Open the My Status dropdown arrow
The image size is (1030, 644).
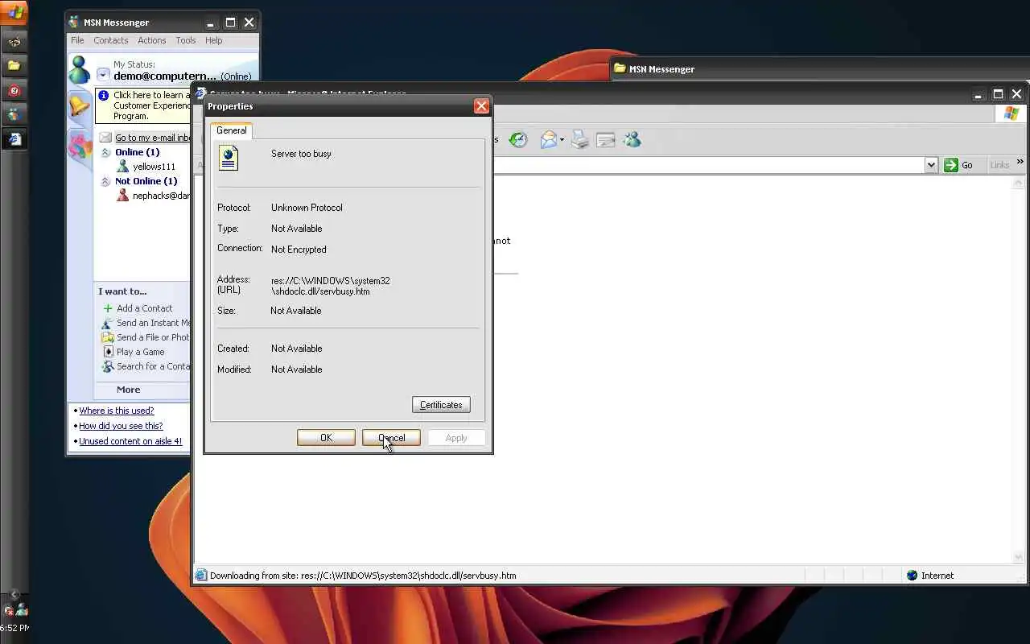(x=103, y=75)
